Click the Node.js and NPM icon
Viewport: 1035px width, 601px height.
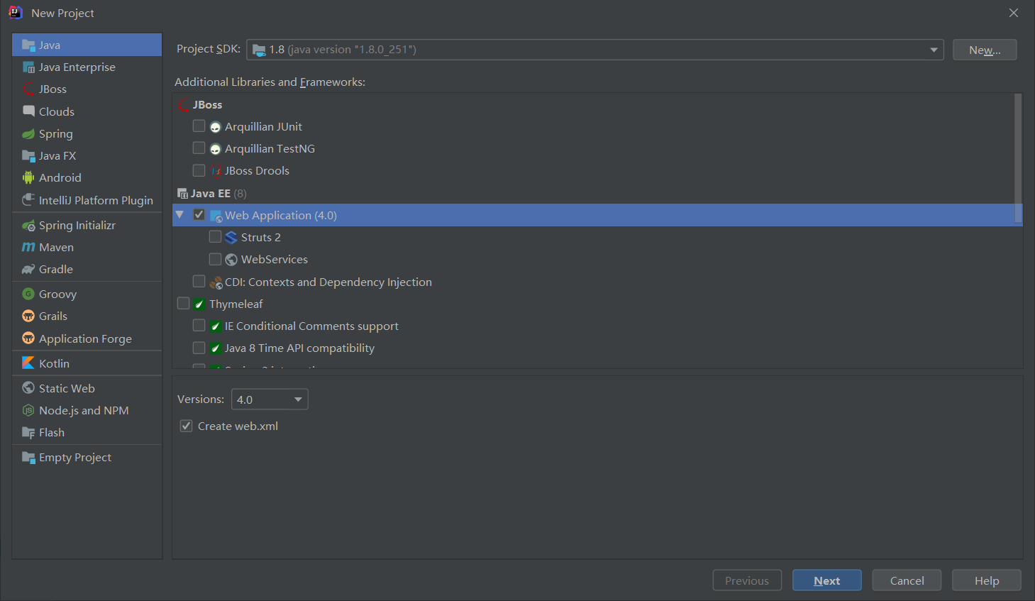[x=28, y=410]
